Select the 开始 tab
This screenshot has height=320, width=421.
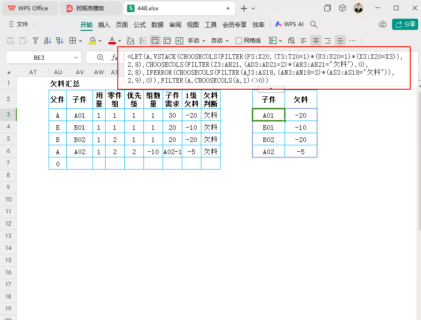[86, 25]
